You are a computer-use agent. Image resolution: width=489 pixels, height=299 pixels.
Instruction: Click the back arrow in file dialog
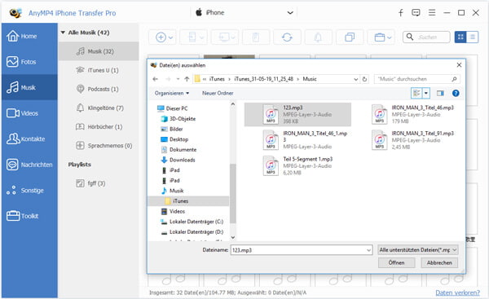tap(156, 79)
